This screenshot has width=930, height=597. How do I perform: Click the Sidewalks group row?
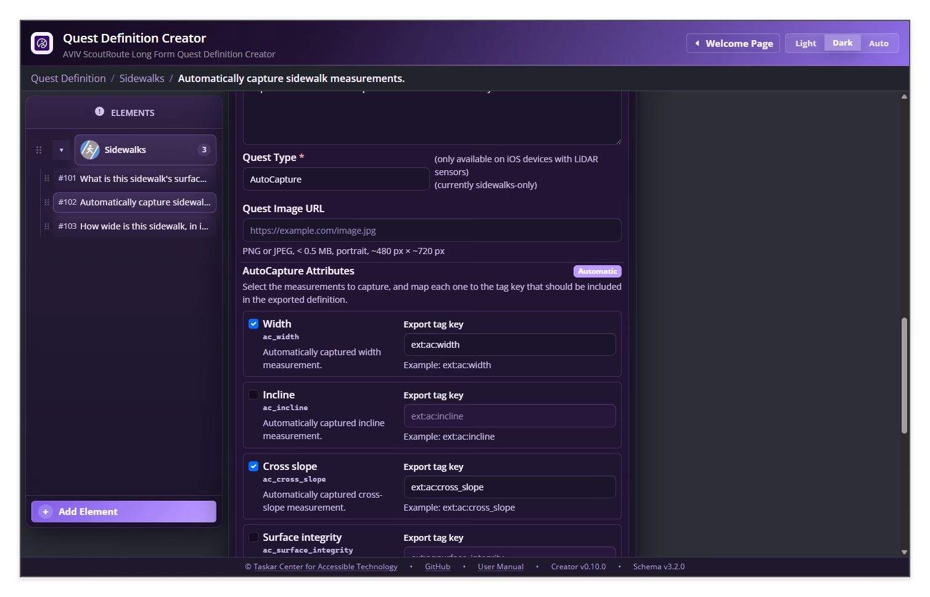(146, 150)
